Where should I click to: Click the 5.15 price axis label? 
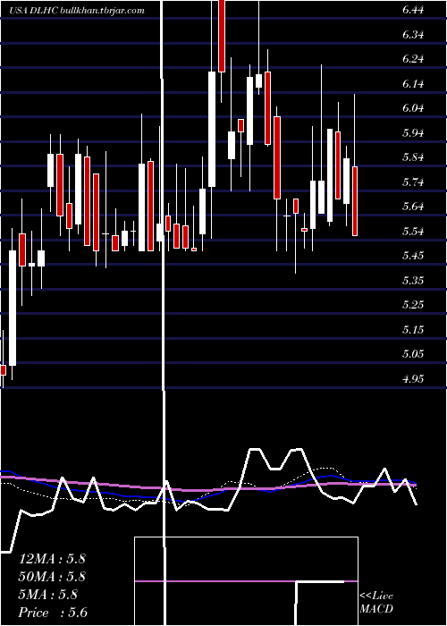(413, 329)
